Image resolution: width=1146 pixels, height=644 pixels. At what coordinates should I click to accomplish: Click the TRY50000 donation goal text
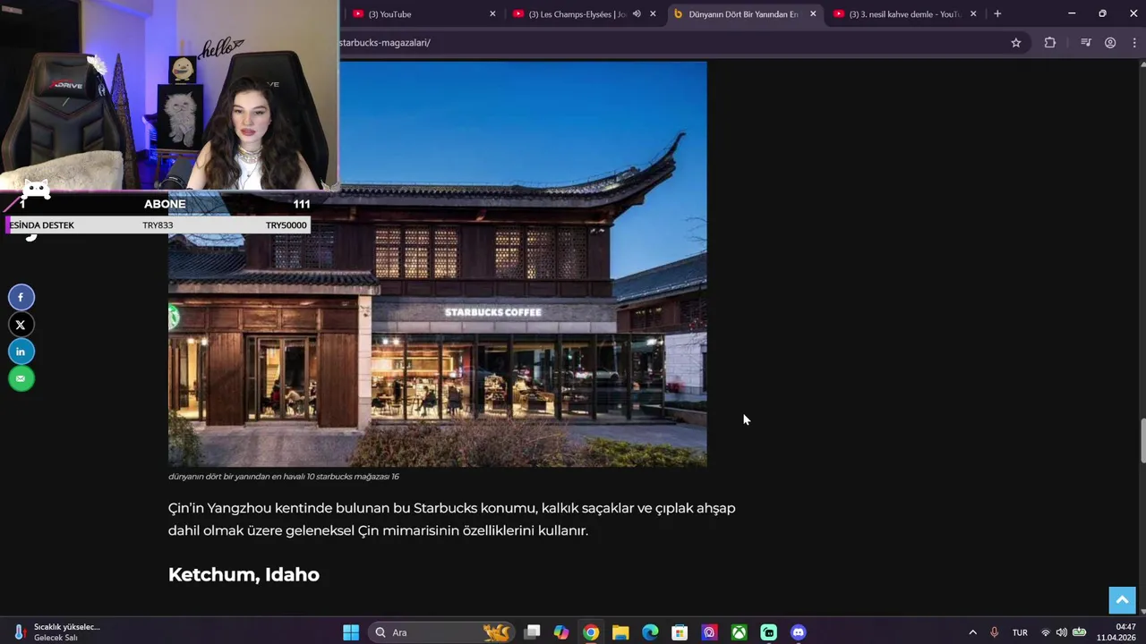click(x=286, y=225)
